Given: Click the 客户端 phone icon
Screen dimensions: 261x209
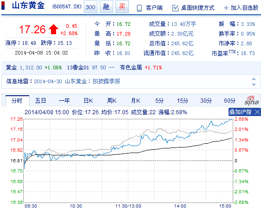Looking at the screenshot, I should click(x=139, y=8).
